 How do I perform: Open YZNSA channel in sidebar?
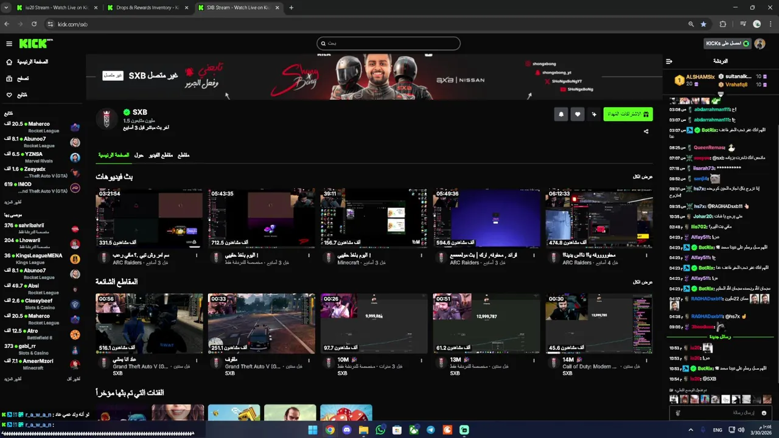click(x=41, y=157)
